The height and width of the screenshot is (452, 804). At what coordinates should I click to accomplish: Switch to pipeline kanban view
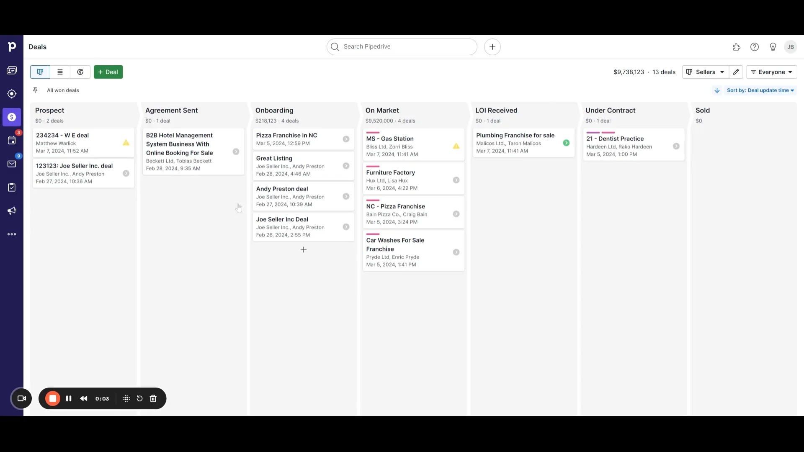click(40, 72)
